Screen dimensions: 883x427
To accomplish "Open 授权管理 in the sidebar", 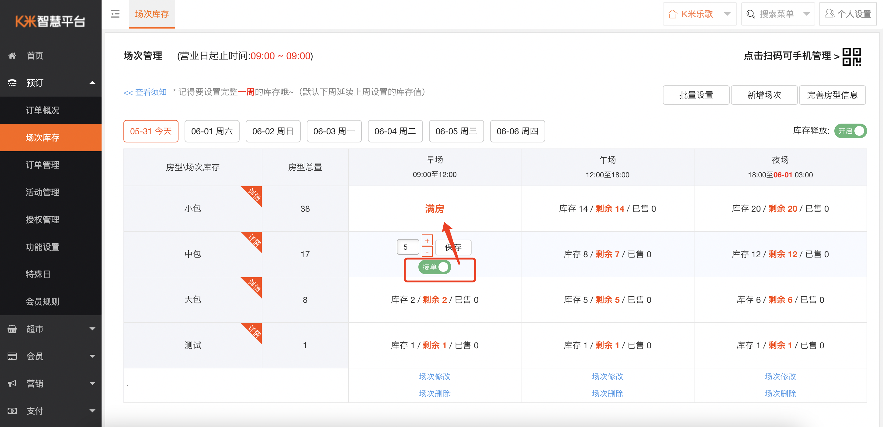I will point(51,220).
